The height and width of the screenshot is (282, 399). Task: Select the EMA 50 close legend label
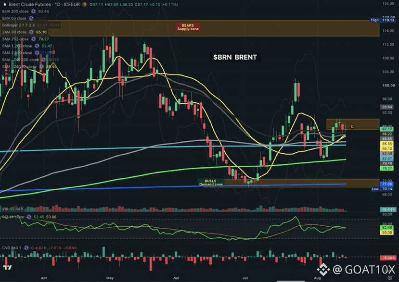(x=14, y=18)
